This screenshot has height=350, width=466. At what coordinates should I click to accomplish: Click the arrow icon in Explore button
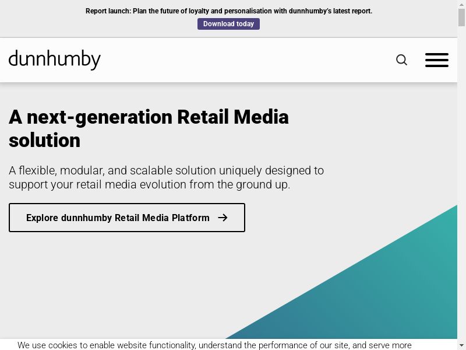(223, 218)
